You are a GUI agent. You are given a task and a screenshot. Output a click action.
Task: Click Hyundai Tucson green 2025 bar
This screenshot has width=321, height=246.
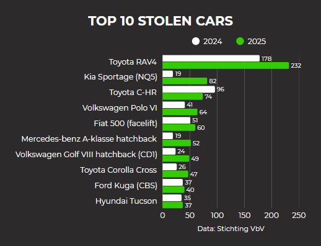[x=173, y=205]
